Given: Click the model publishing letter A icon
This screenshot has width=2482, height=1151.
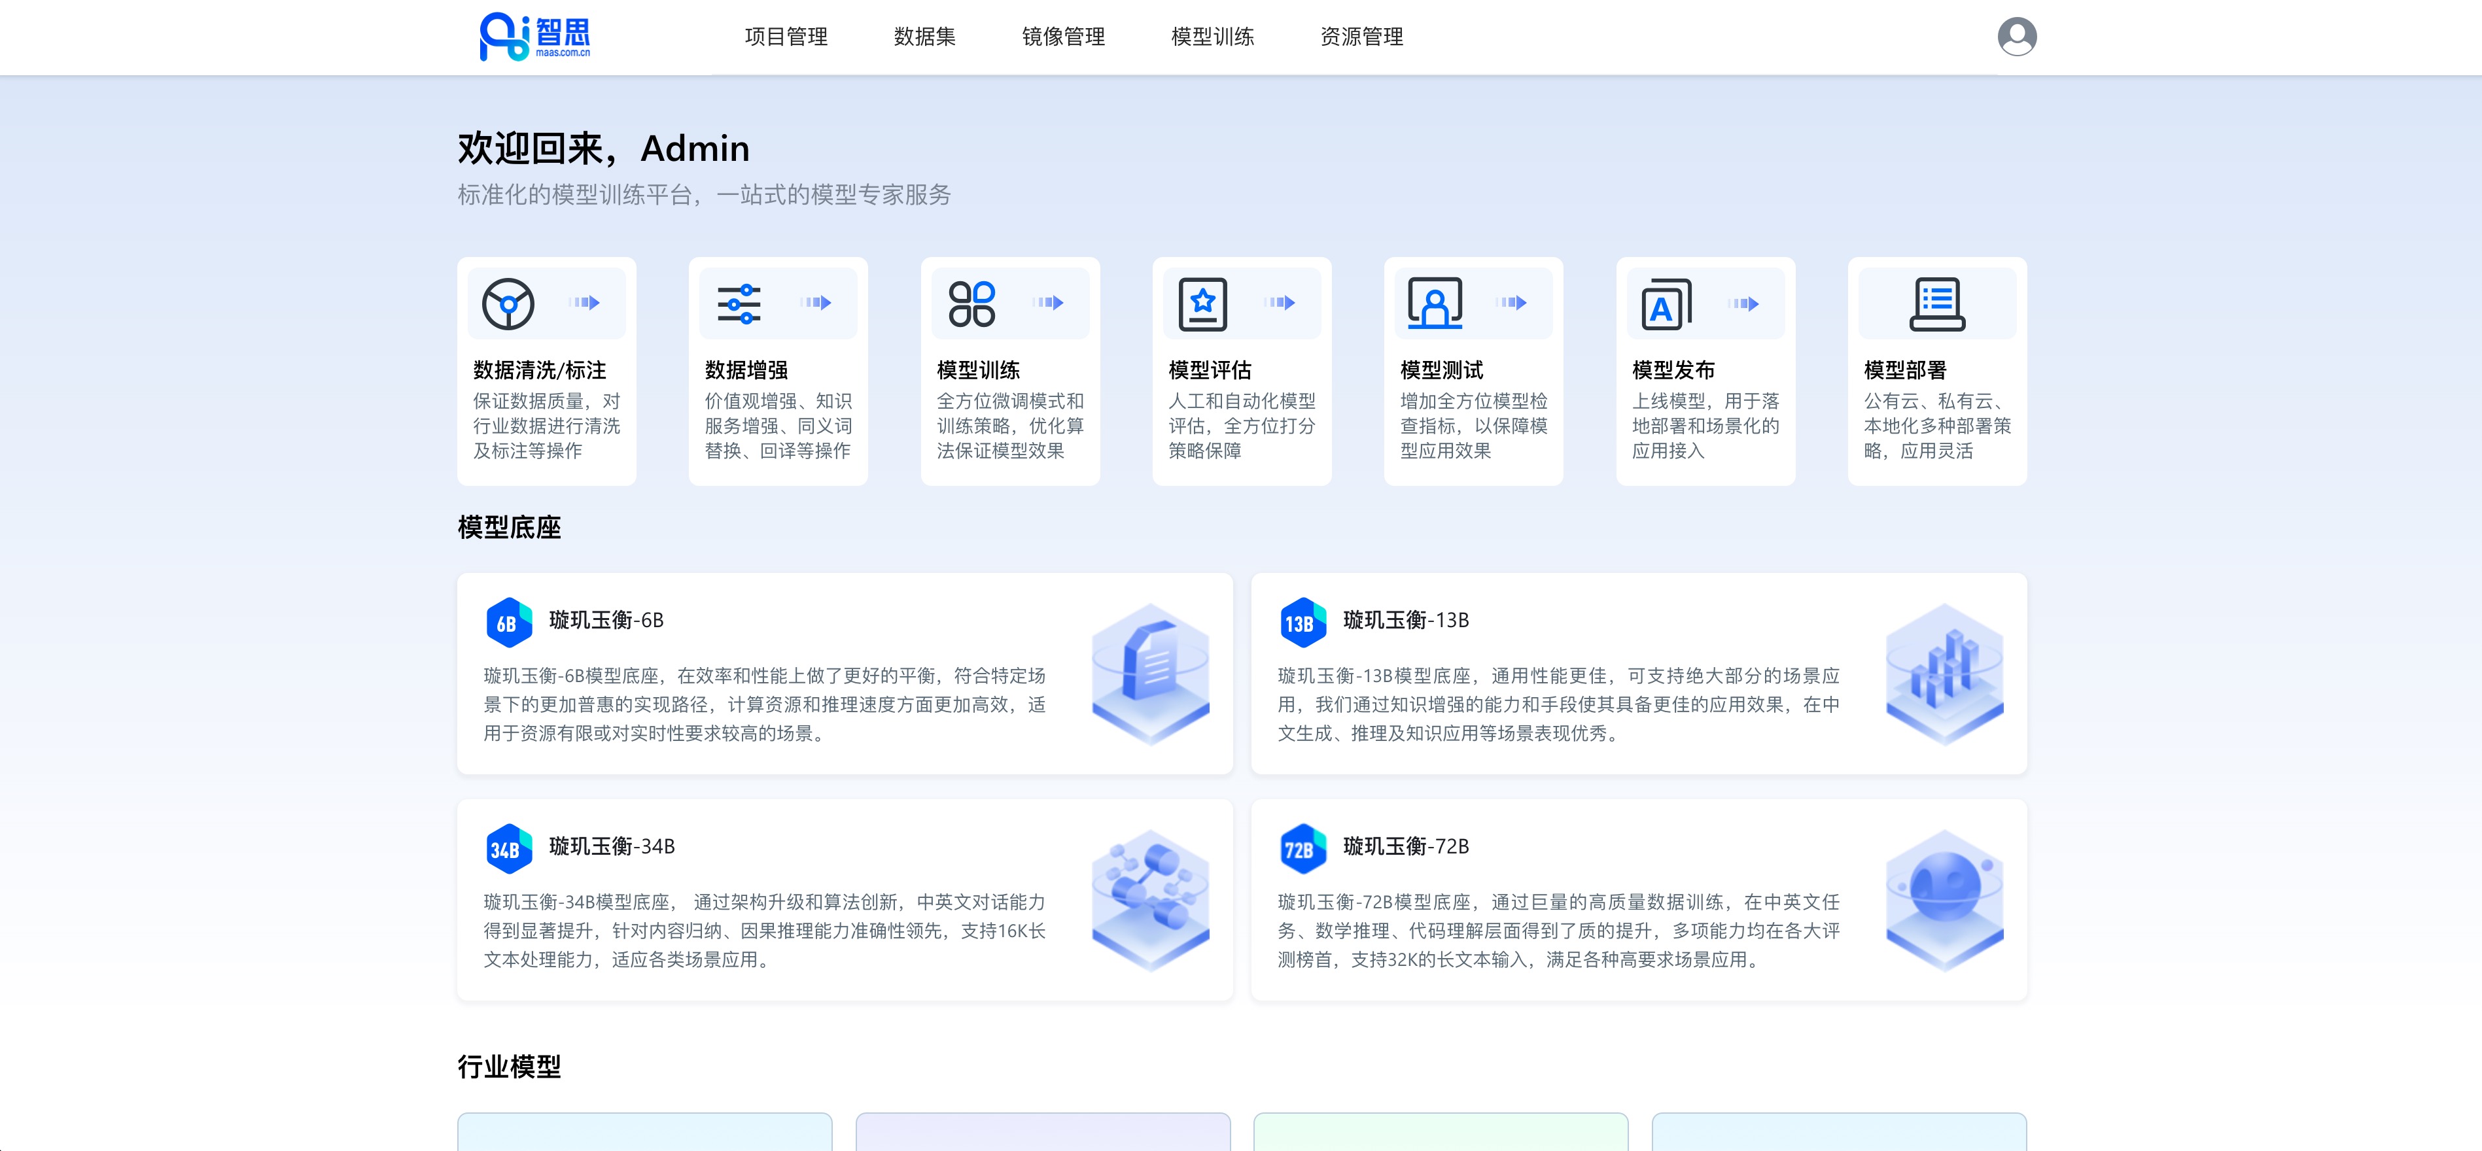Looking at the screenshot, I should click(x=1666, y=304).
